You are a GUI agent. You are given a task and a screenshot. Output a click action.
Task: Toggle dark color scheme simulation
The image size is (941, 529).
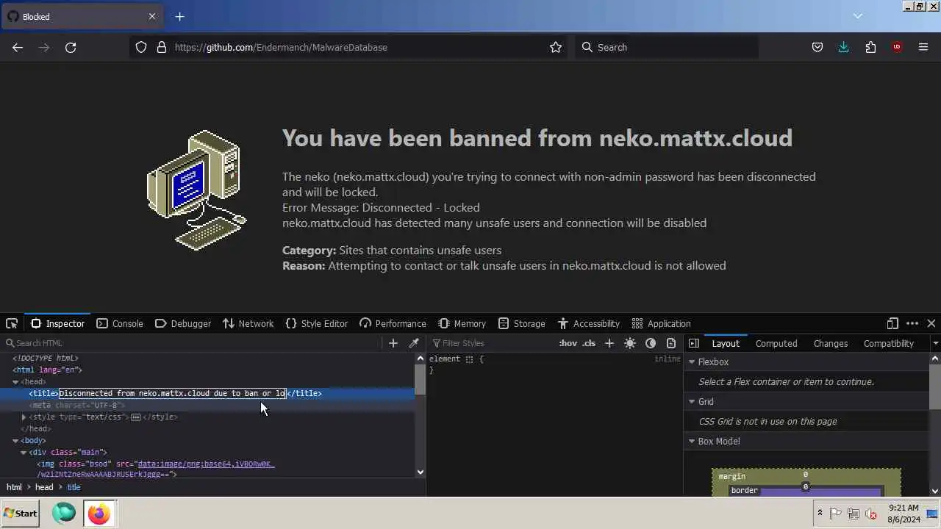coord(651,343)
